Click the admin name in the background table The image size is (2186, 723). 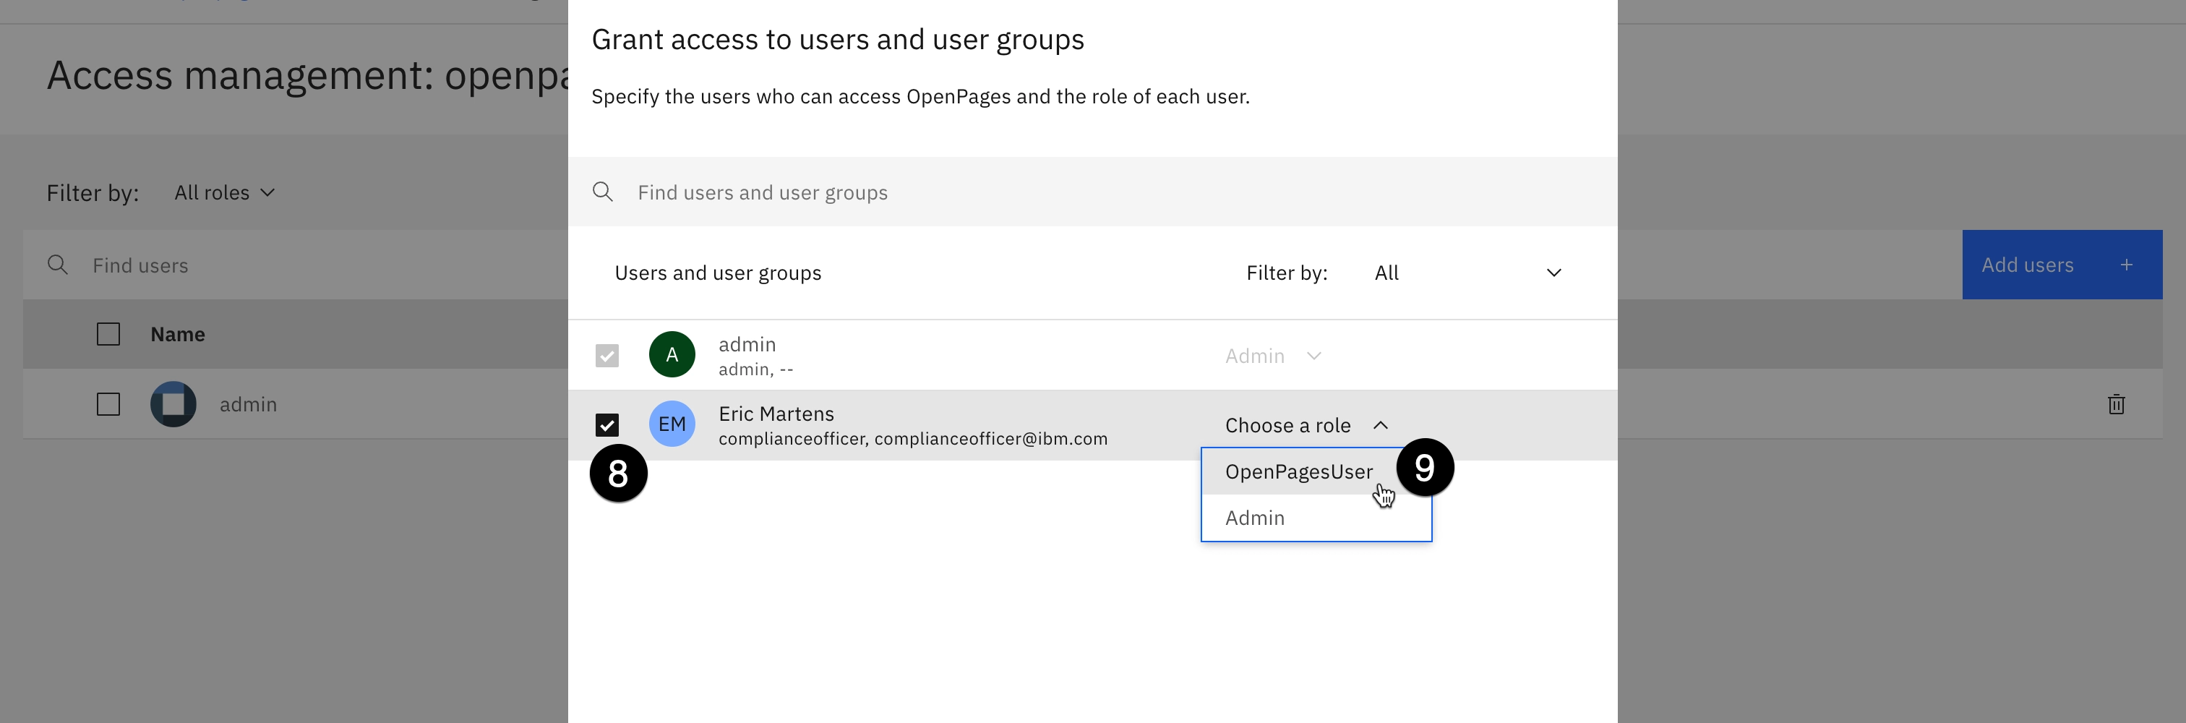pyautogui.click(x=249, y=404)
